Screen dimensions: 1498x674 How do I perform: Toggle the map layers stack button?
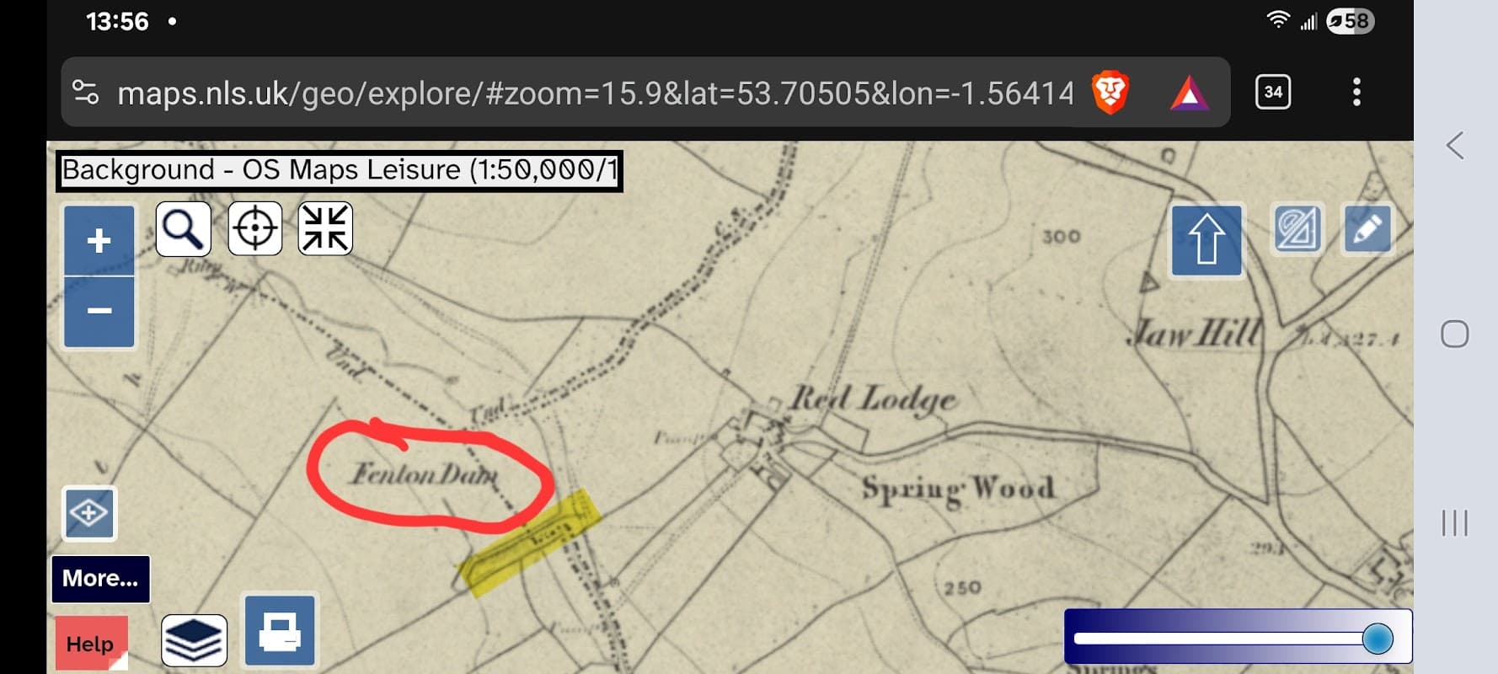pyautogui.click(x=194, y=640)
